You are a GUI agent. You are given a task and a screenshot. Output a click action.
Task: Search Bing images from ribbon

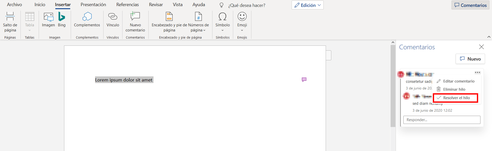[x=62, y=20]
